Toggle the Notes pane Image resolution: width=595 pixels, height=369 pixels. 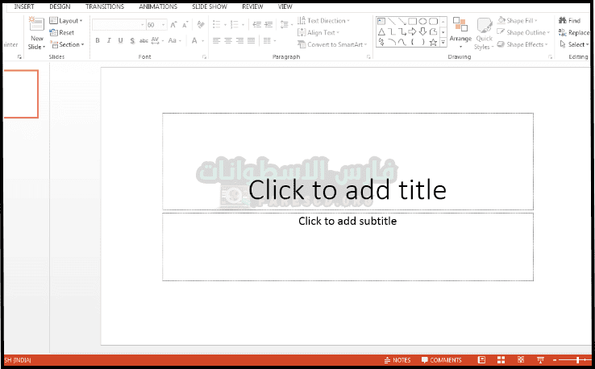(x=397, y=360)
